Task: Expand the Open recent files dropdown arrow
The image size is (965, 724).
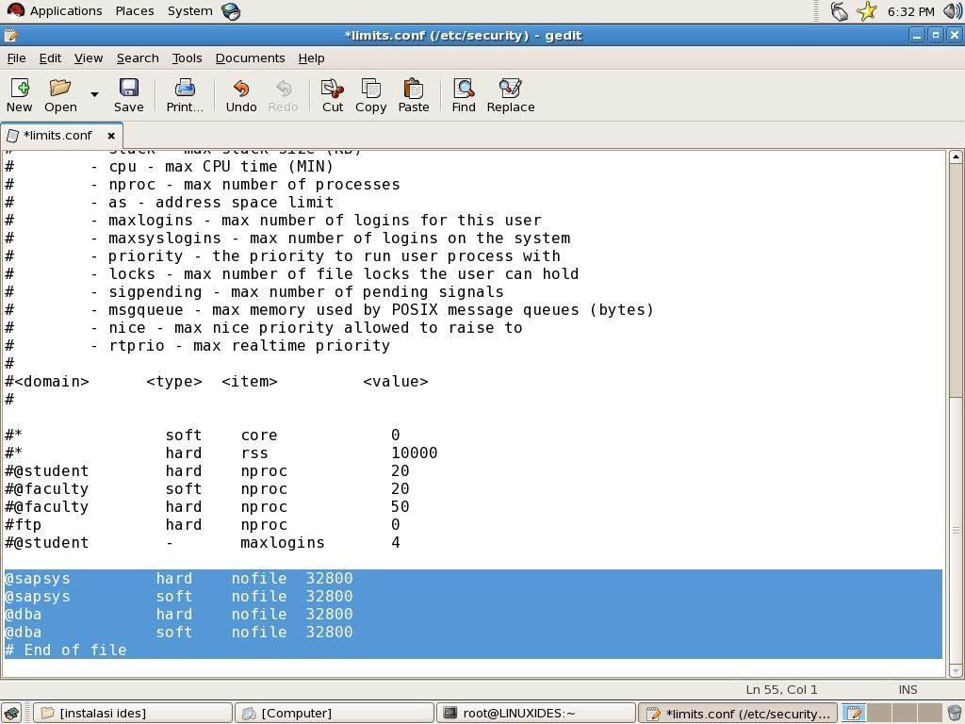Action: coord(94,94)
